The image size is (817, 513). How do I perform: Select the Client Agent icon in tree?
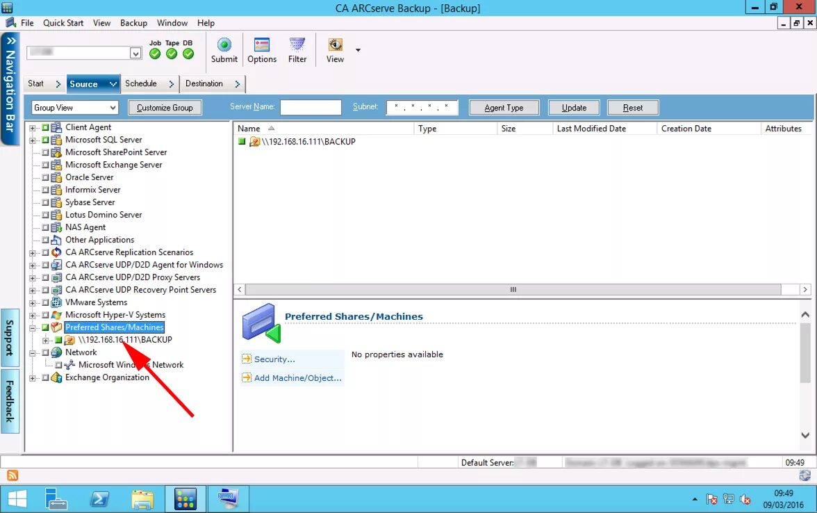(56, 127)
